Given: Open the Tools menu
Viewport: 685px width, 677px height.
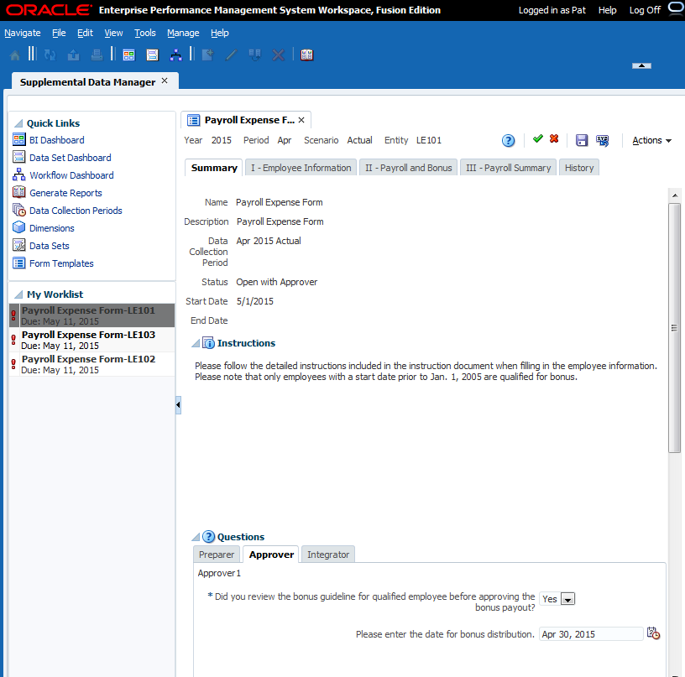Looking at the screenshot, I should 145,33.
